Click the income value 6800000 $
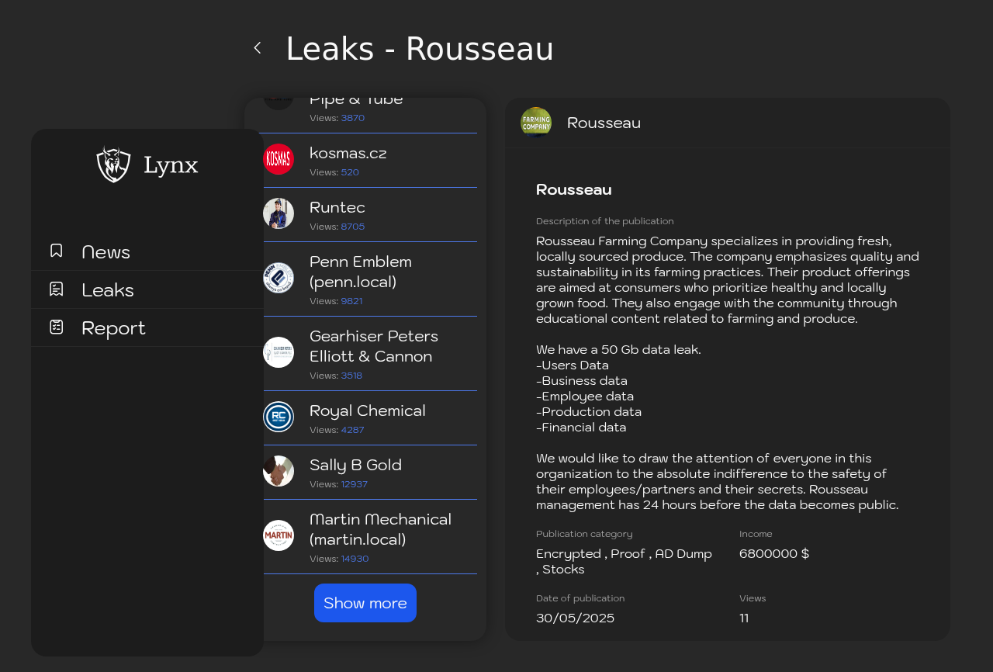Viewport: 993px width, 672px height. click(x=774, y=553)
